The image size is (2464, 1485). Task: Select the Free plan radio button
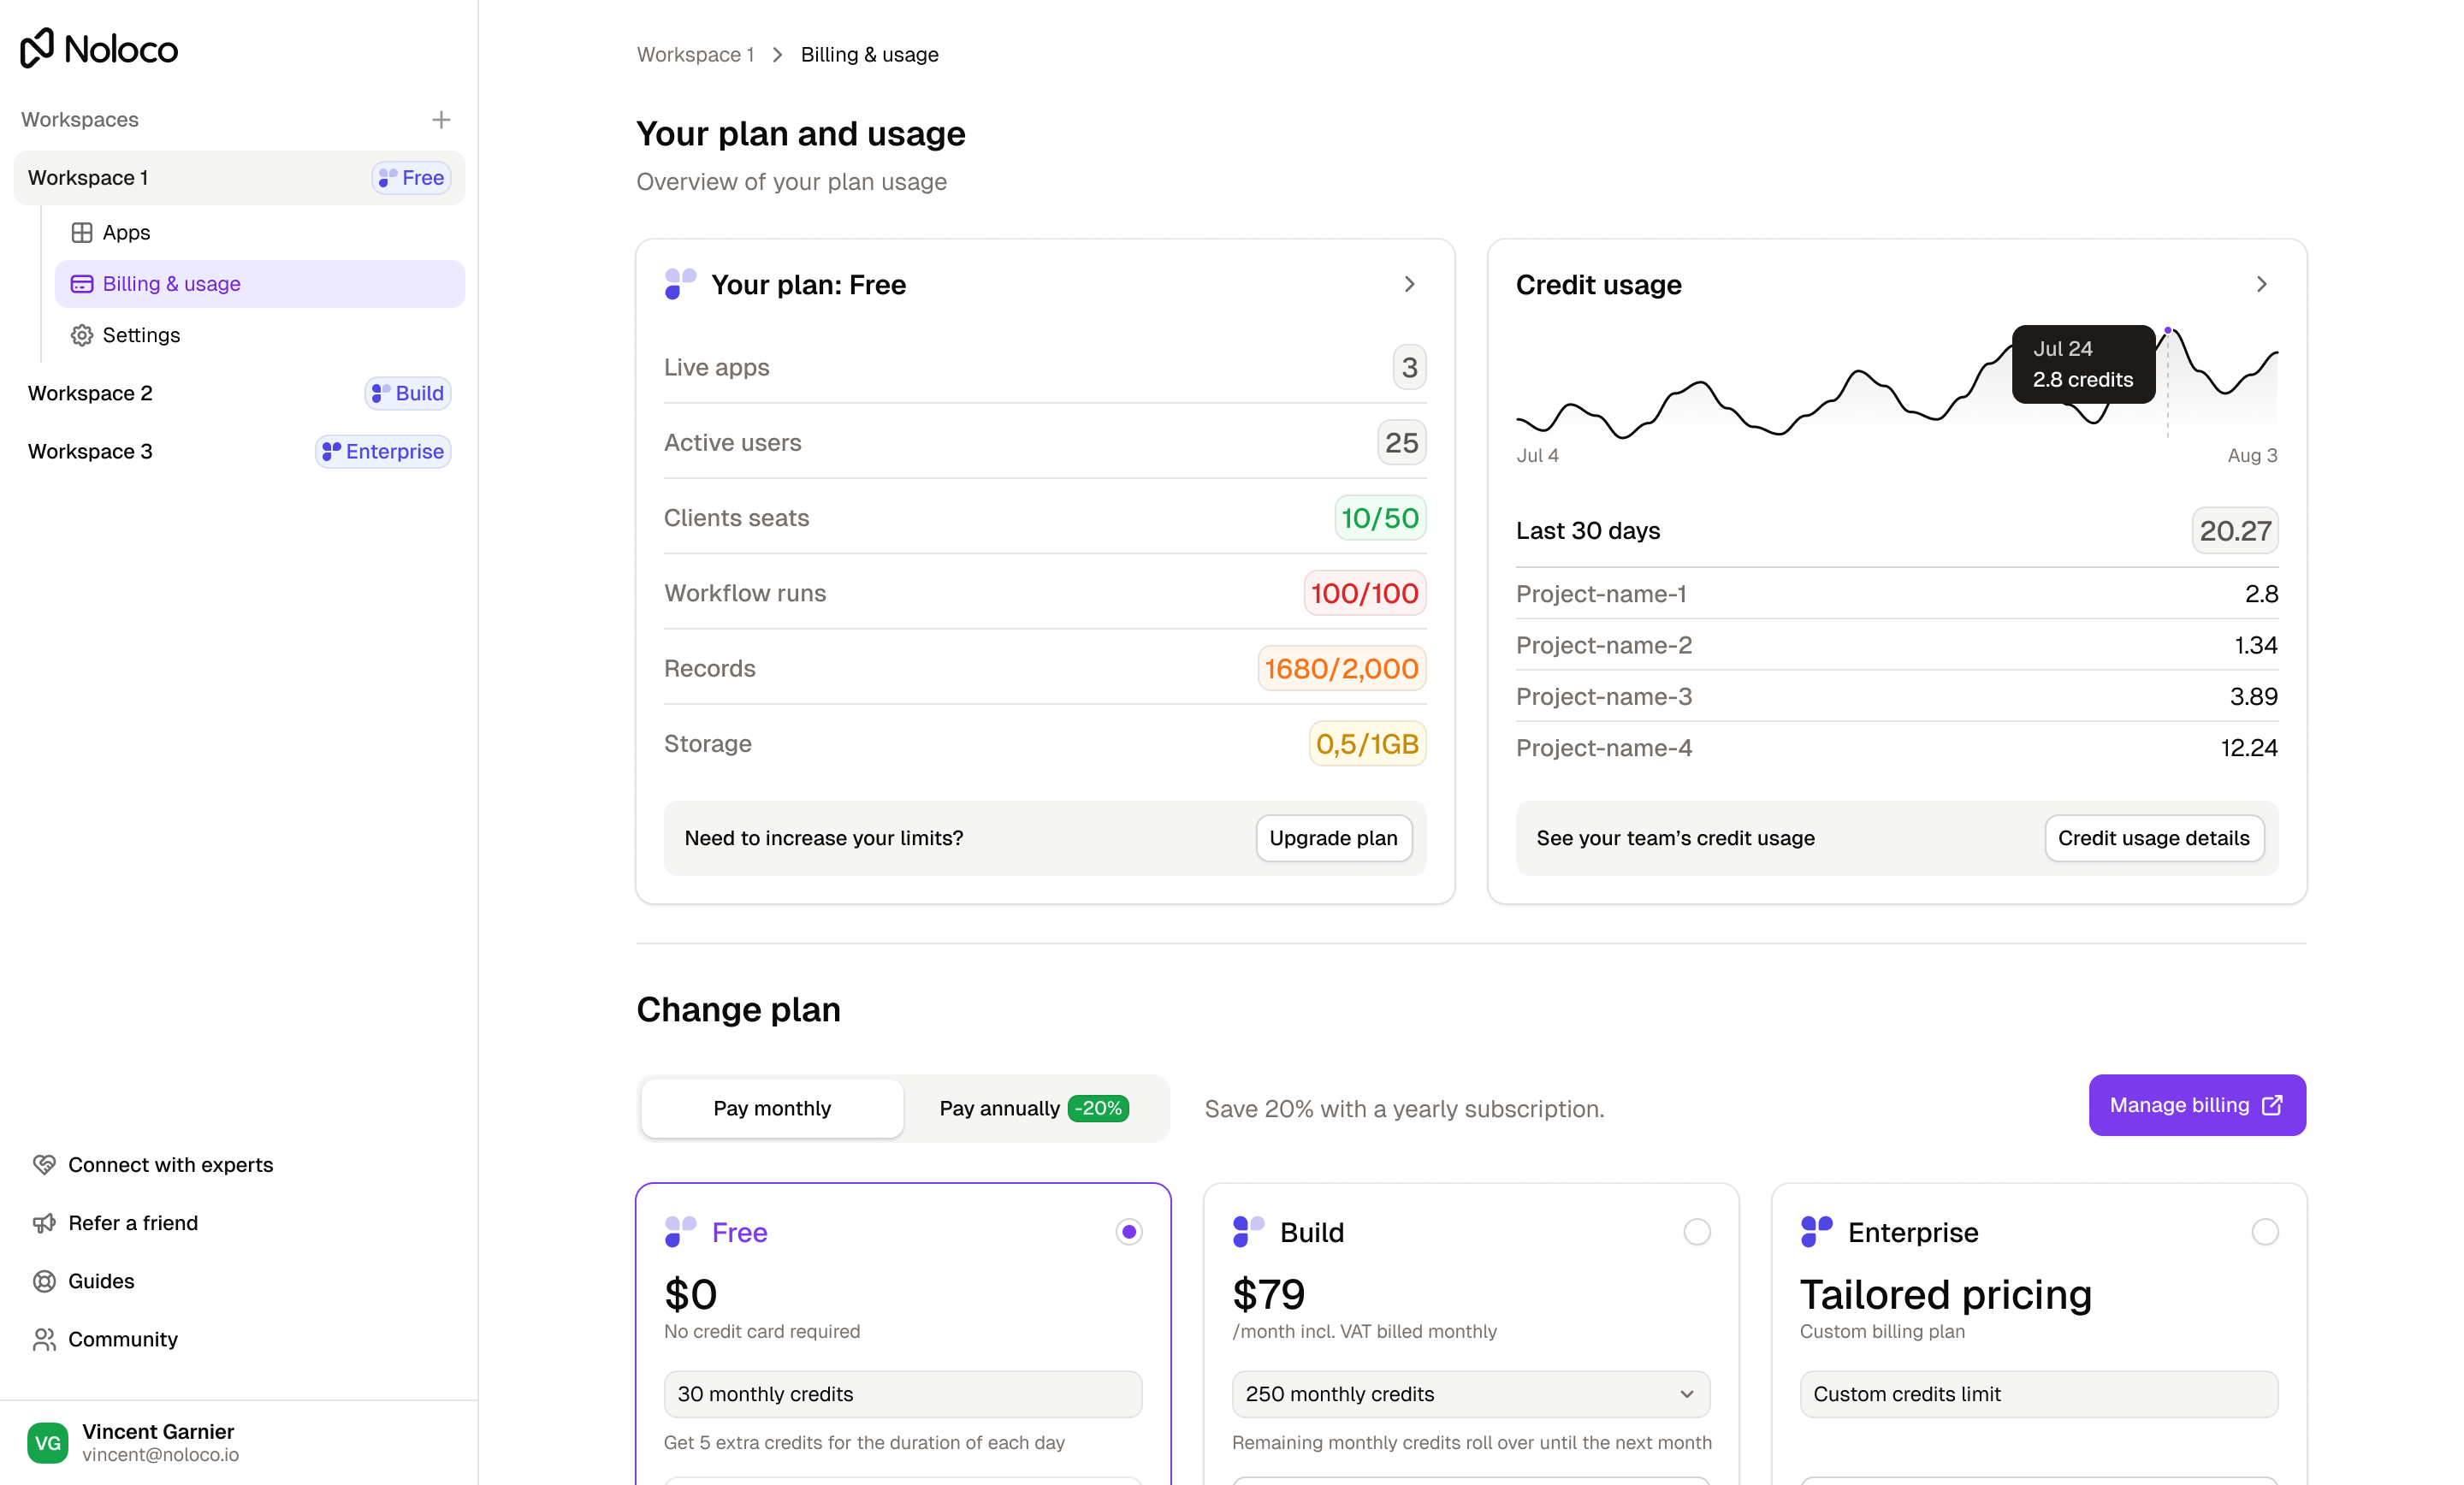click(1129, 1232)
